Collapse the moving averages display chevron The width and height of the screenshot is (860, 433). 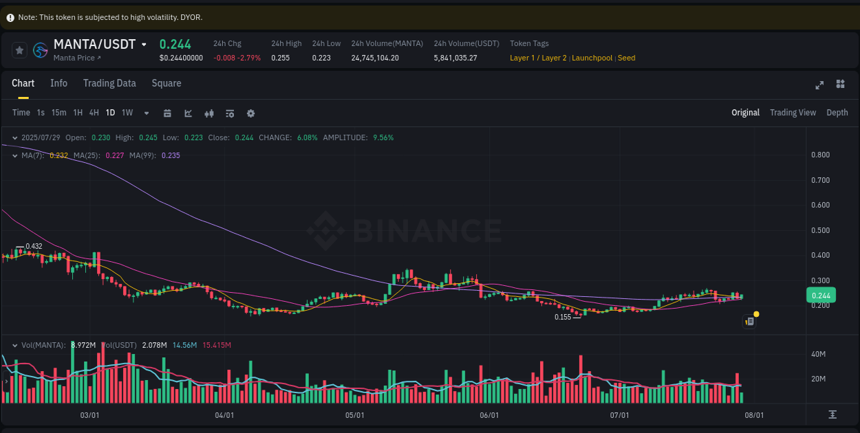[x=14, y=155]
